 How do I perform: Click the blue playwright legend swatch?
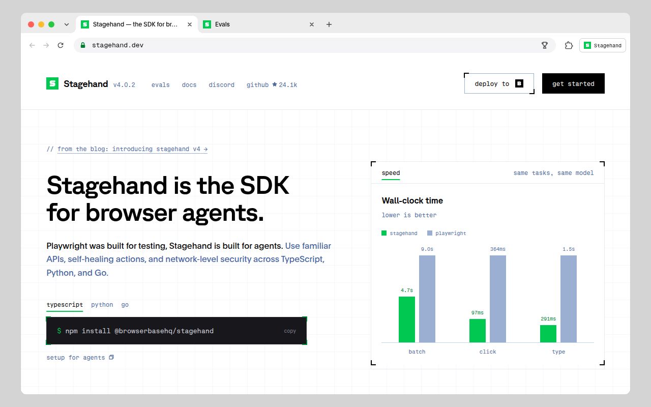tap(430, 233)
